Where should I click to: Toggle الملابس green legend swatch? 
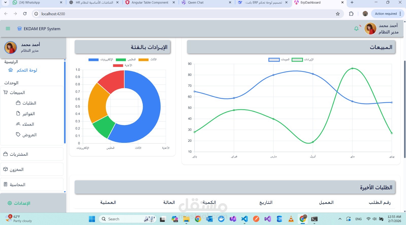point(121,60)
